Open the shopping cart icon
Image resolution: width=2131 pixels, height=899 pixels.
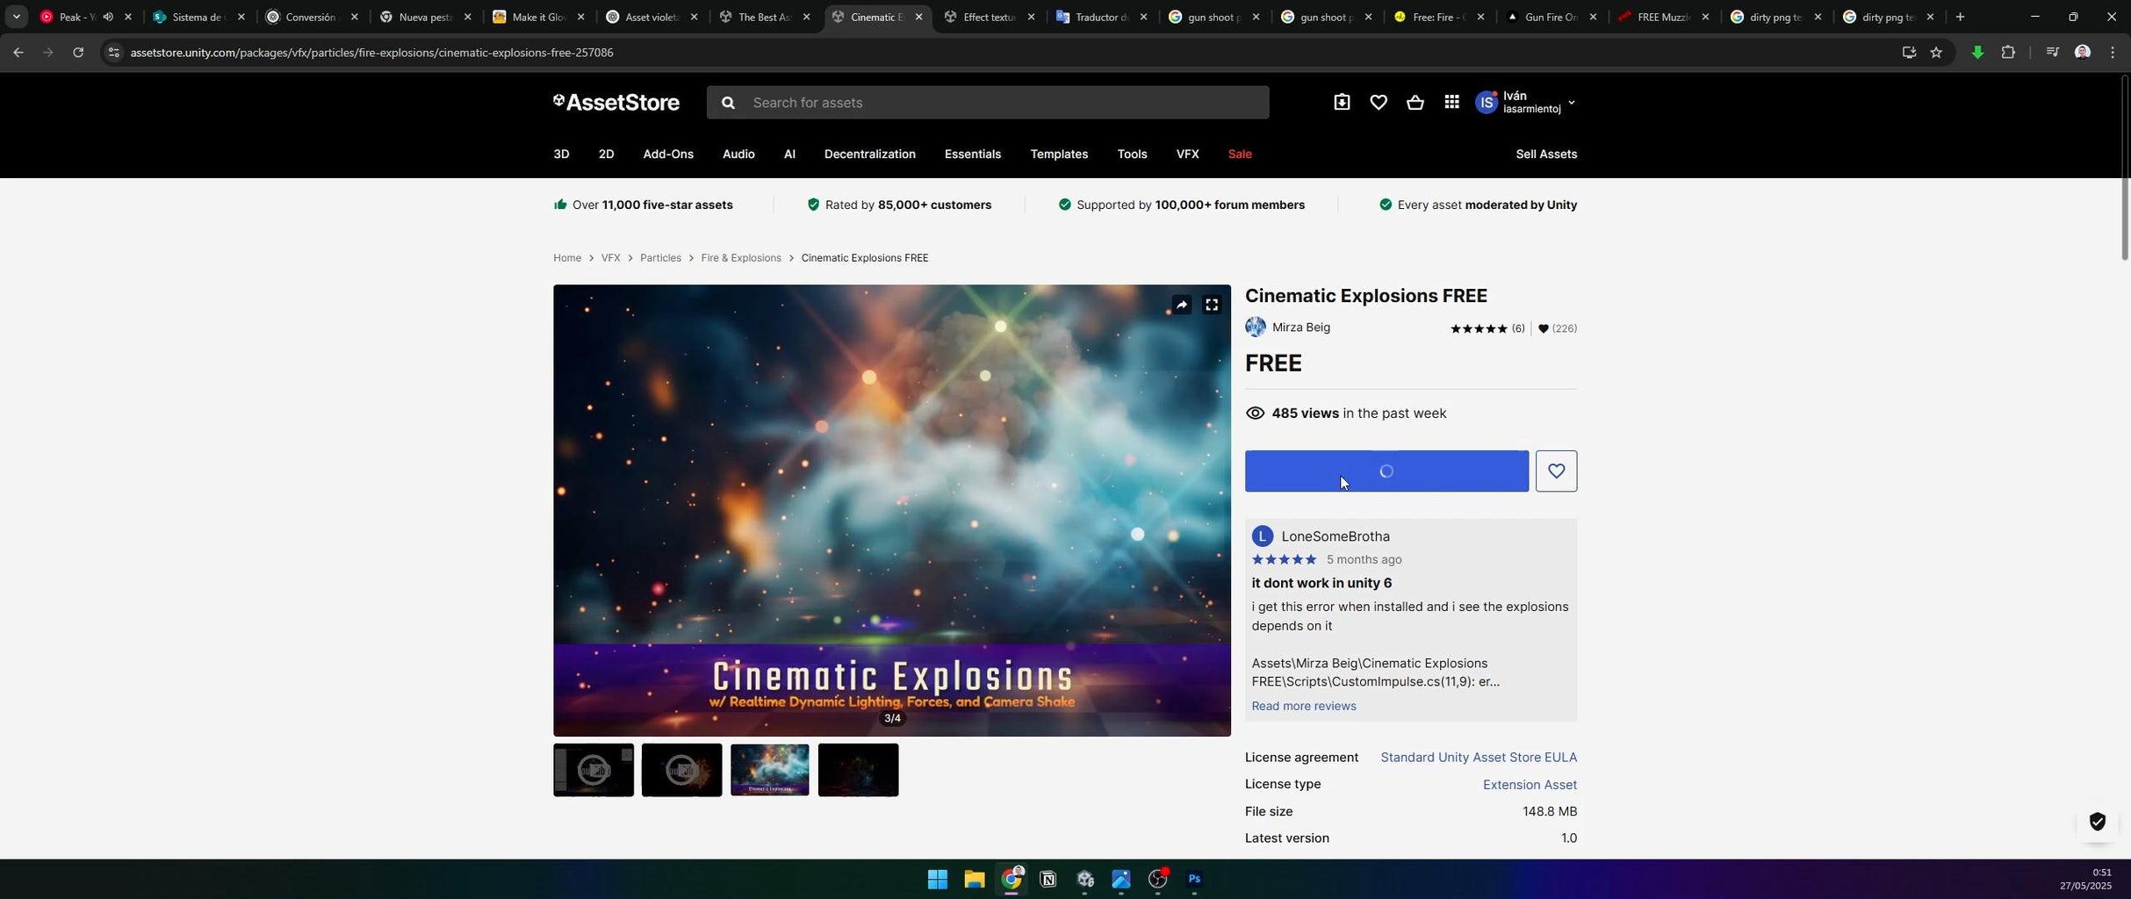[x=1415, y=103]
